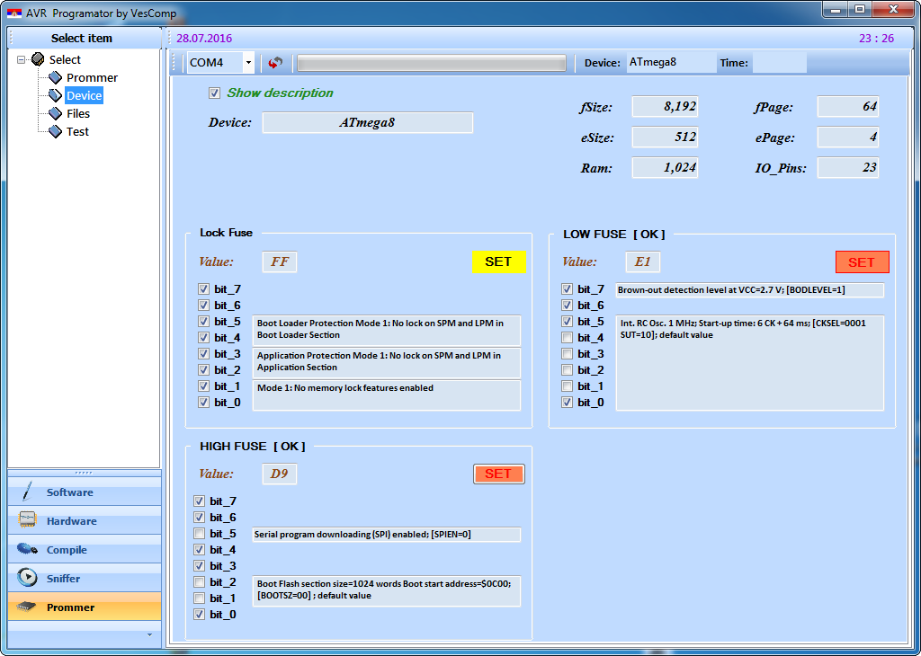
Task: Click the progress bar in toolbar
Action: tap(432, 63)
